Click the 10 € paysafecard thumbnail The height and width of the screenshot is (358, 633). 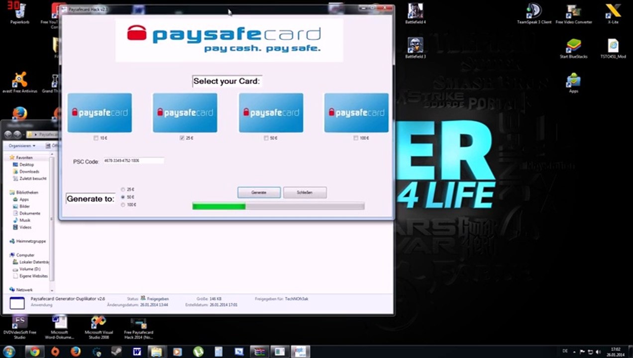click(100, 113)
